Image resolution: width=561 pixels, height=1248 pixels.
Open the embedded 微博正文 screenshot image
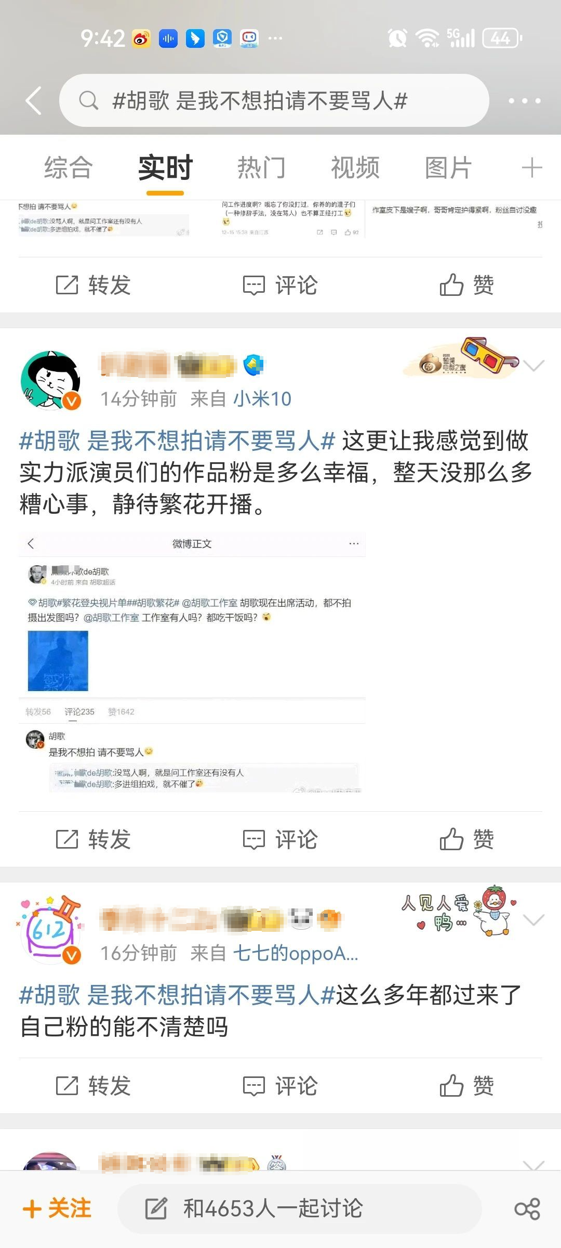[x=192, y=662]
